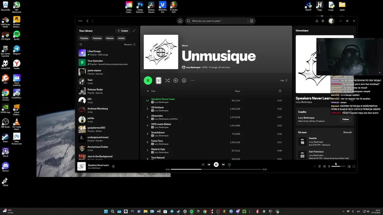Follow Lucy Bedroque in Credits
The width and height of the screenshot is (383, 215).
pos(346,119)
